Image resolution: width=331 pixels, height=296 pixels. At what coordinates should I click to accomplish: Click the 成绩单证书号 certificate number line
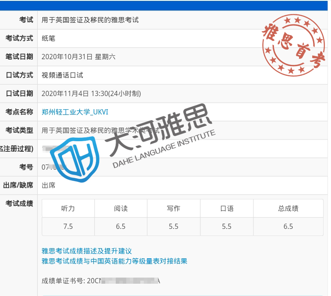(101, 281)
